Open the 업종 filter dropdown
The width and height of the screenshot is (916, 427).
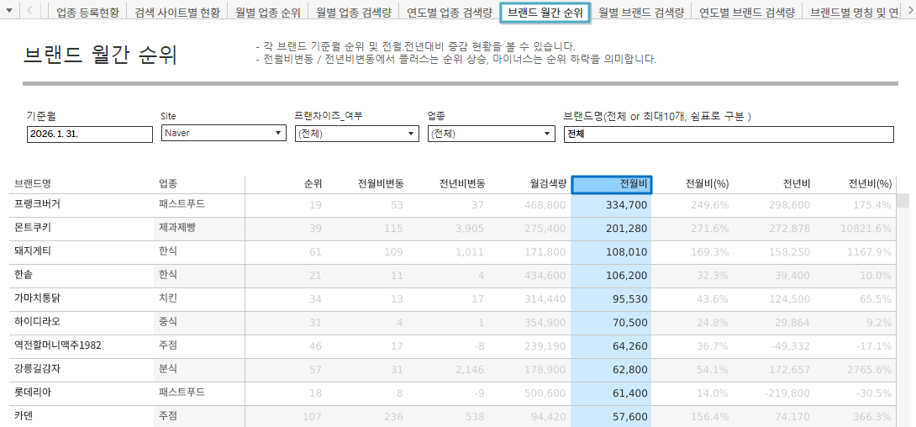(547, 134)
